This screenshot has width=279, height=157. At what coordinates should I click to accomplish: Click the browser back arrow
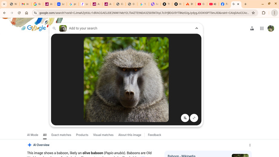pos(4,13)
